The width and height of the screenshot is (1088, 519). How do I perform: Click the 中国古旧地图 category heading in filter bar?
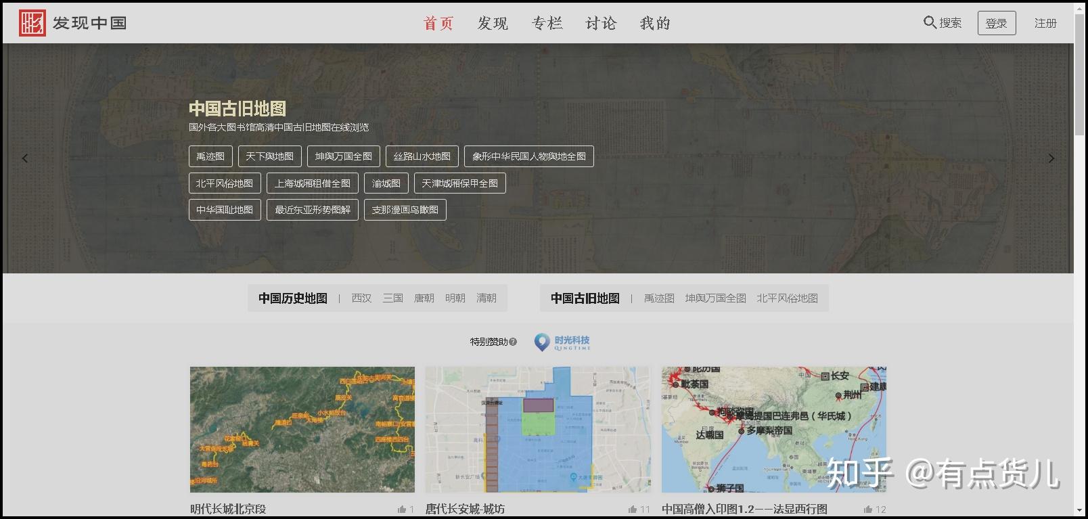(x=585, y=298)
